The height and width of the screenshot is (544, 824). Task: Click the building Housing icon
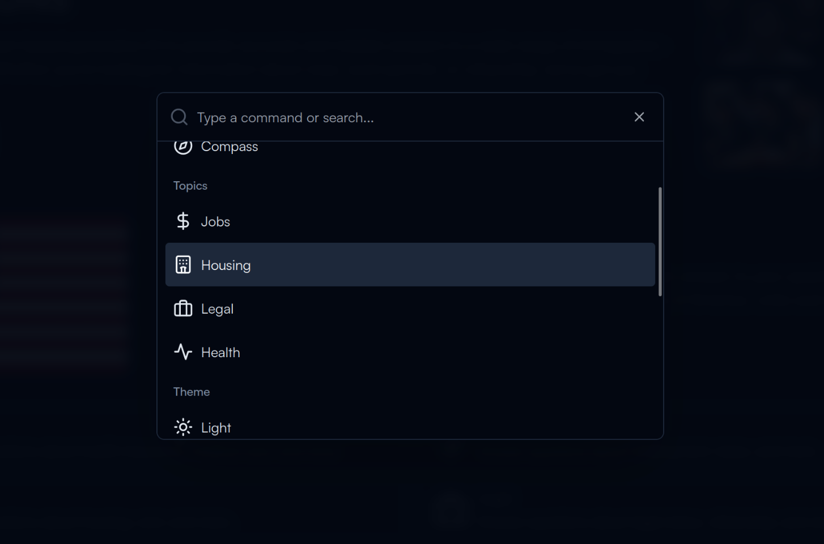point(182,265)
